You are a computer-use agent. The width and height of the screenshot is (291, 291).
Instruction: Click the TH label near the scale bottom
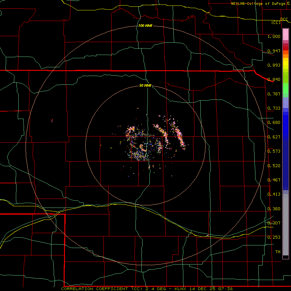pos(278,252)
